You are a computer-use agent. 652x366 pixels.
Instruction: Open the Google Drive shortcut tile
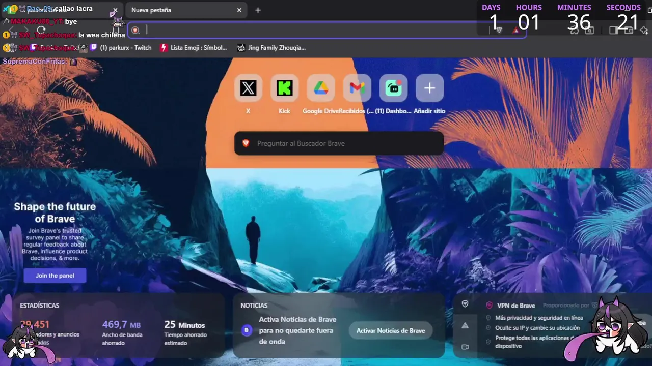click(320, 88)
